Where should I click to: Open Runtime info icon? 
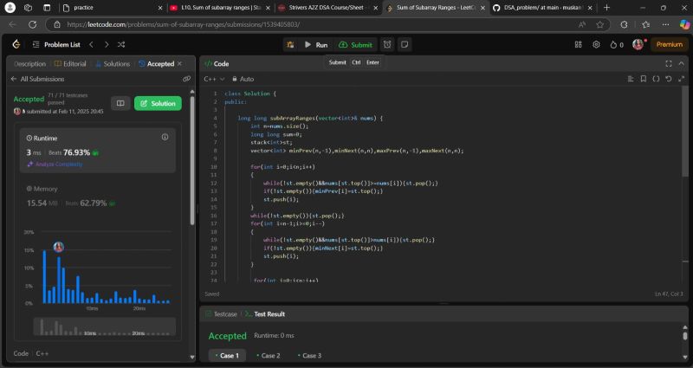tap(165, 138)
